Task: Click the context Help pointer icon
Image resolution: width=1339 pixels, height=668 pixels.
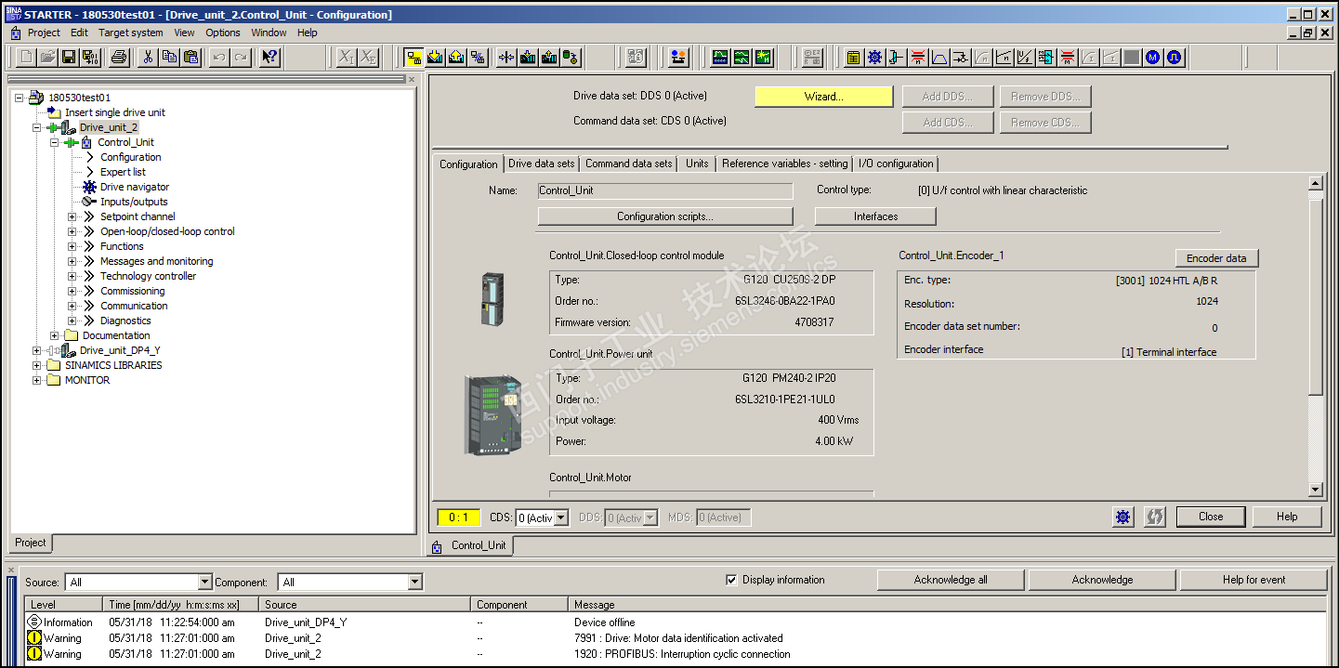Action: [x=269, y=58]
